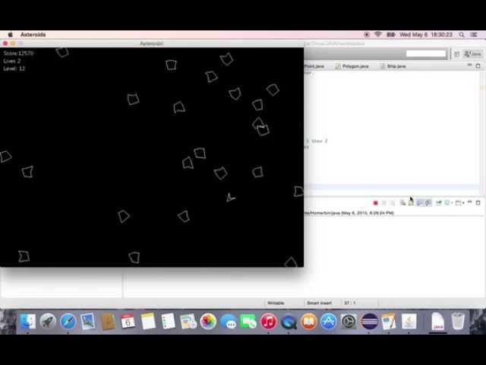Open Notes from the Dock
The height and width of the screenshot is (365, 486).
148,321
